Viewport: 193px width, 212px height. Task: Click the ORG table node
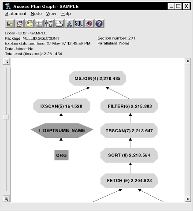61,155
